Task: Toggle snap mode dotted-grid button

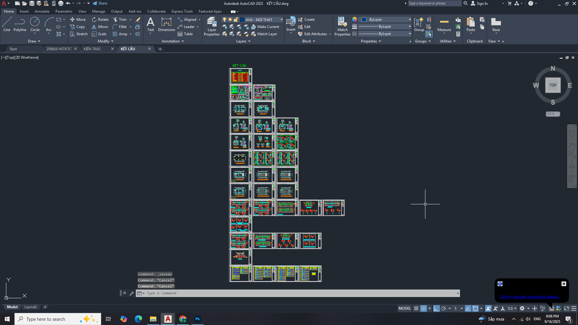Action: (x=424, y=308)
